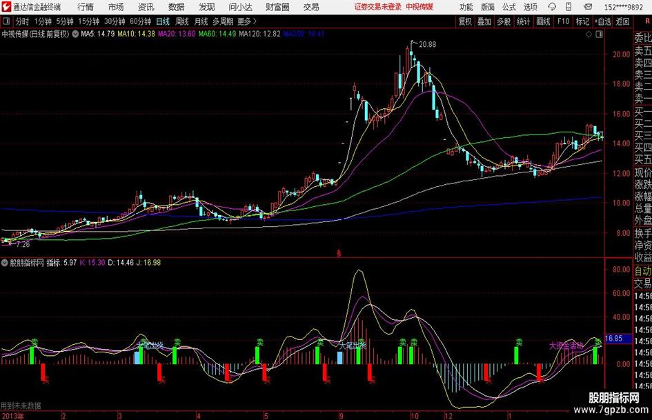Open the 公式 menu
Viewport: 652px width, 420px height.
509,7
